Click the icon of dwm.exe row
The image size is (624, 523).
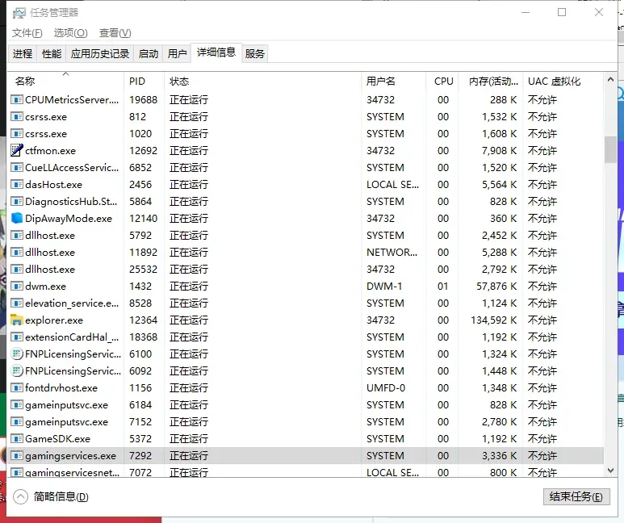[x=17, y=286]
